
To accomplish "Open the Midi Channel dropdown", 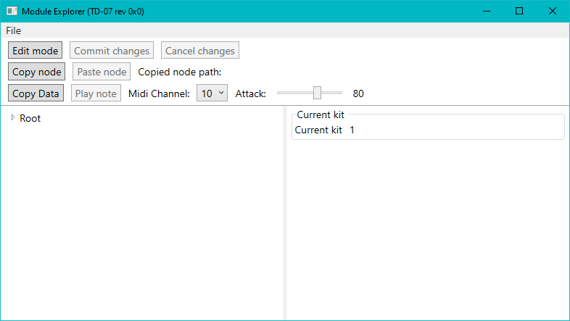I will (212, 93).
